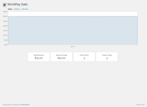The image size is (147, 107).
Task: Click the $15.00 y-axis label
Action: (x=5, y=30)
